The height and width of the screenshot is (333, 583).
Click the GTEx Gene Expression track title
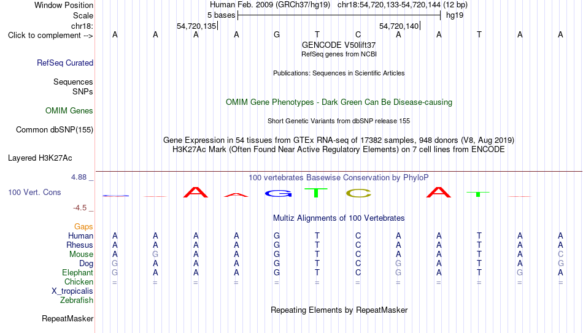point(339,140)
